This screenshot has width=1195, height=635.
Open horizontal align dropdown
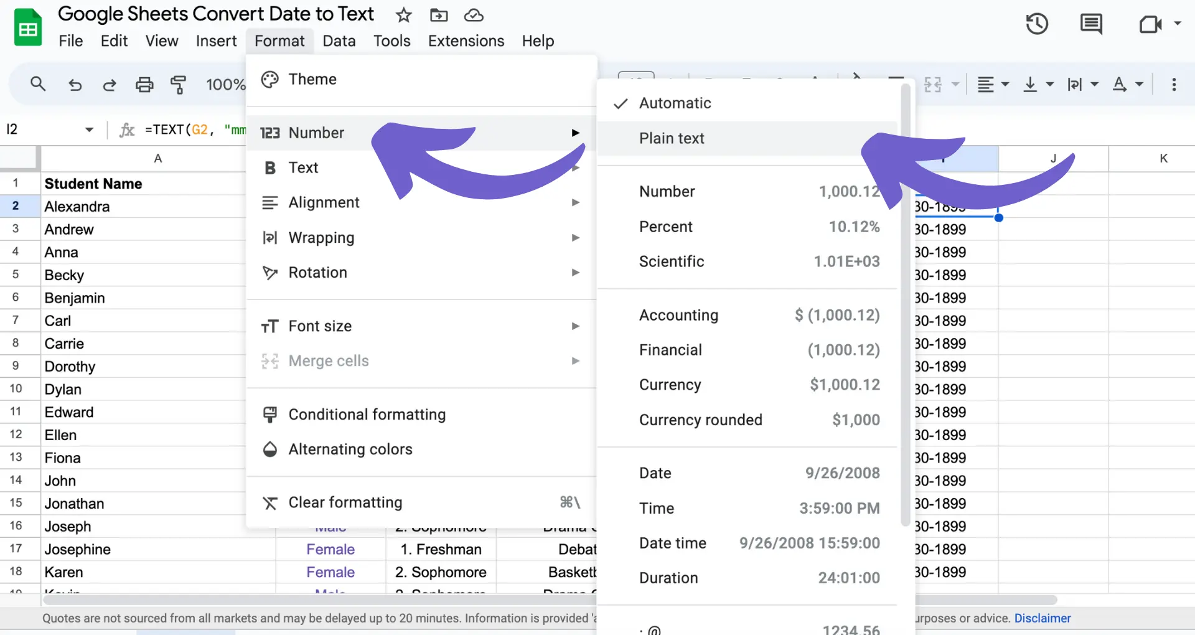[x=993, y=85]
